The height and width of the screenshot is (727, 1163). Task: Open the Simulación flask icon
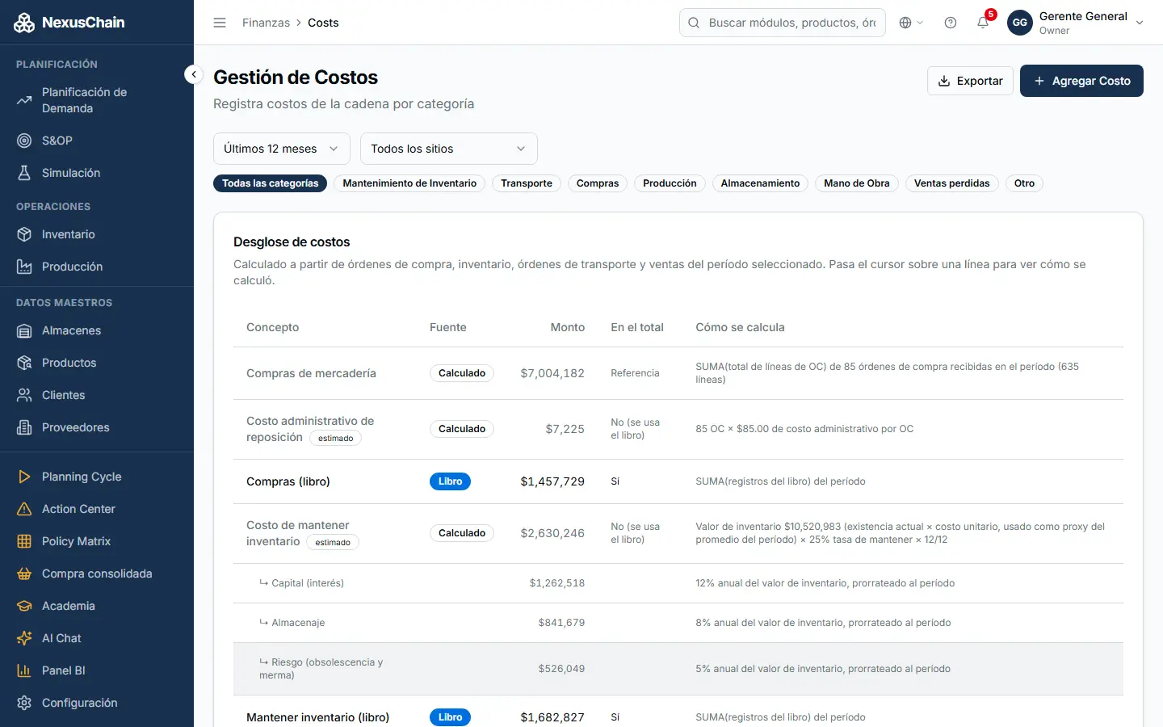click(x=24, y=173)
